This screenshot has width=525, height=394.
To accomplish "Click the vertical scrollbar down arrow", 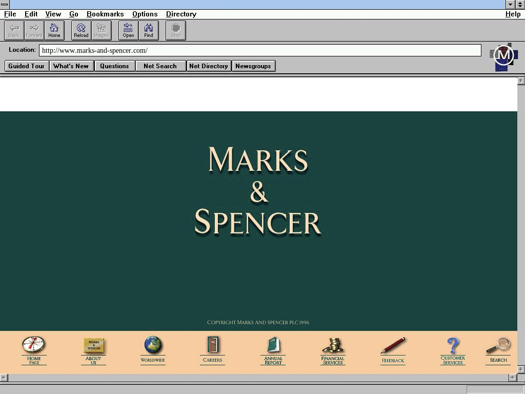I will coord(521,369).
